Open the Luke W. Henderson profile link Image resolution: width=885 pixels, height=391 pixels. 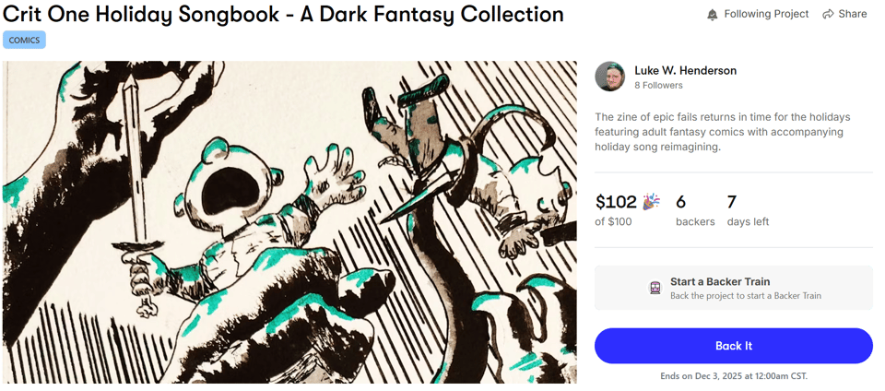tap(685, 70)
